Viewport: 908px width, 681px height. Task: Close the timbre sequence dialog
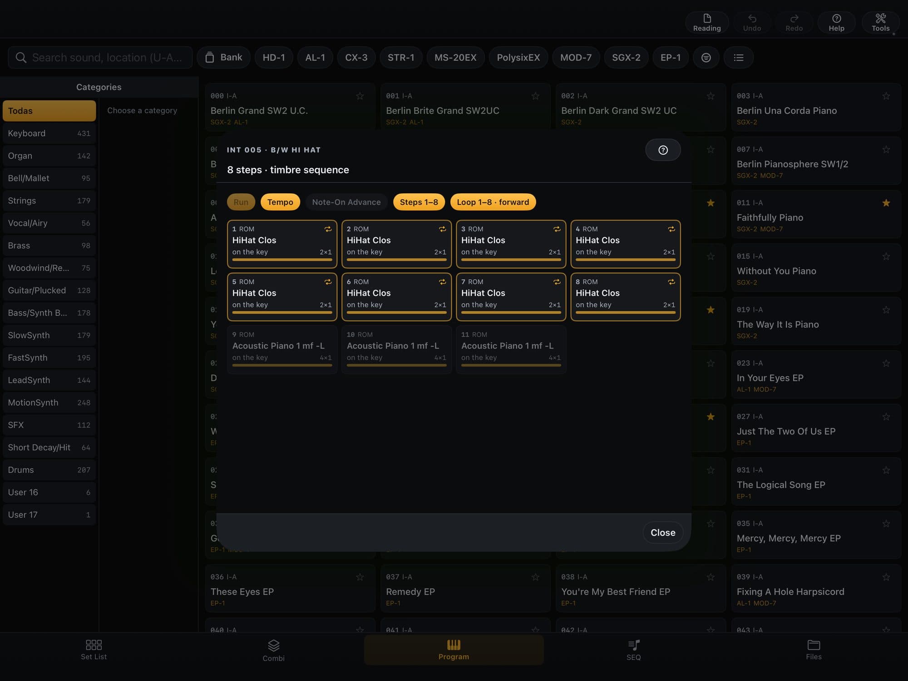(x=663, y=533)
